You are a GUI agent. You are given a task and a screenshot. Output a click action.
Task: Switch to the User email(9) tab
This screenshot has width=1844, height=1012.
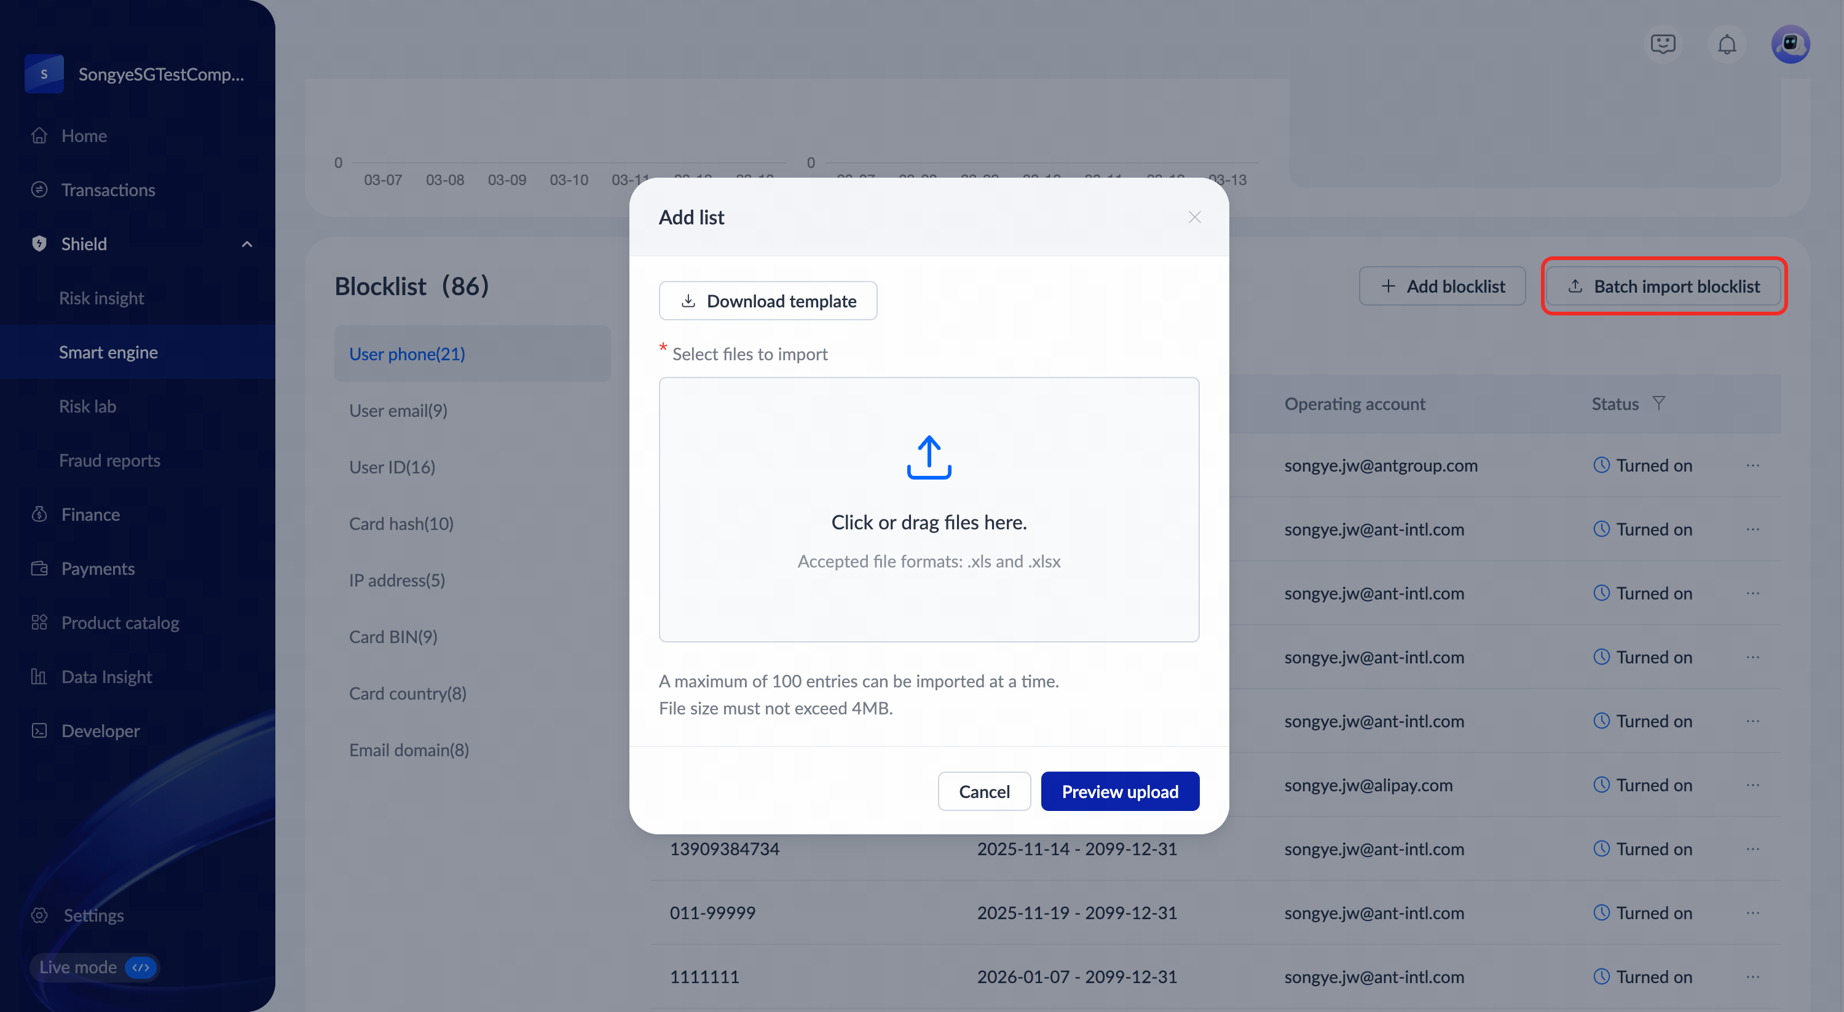(x=398, y=410)
